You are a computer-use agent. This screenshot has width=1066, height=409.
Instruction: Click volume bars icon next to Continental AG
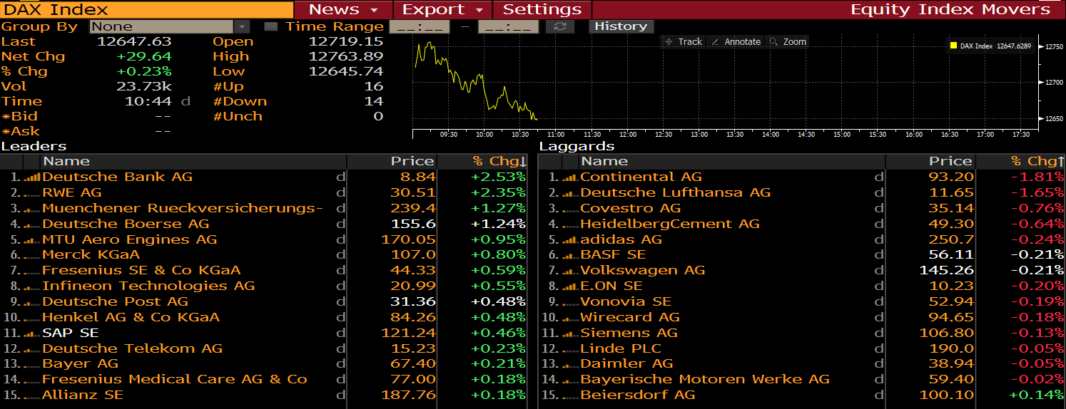point(570,177)
